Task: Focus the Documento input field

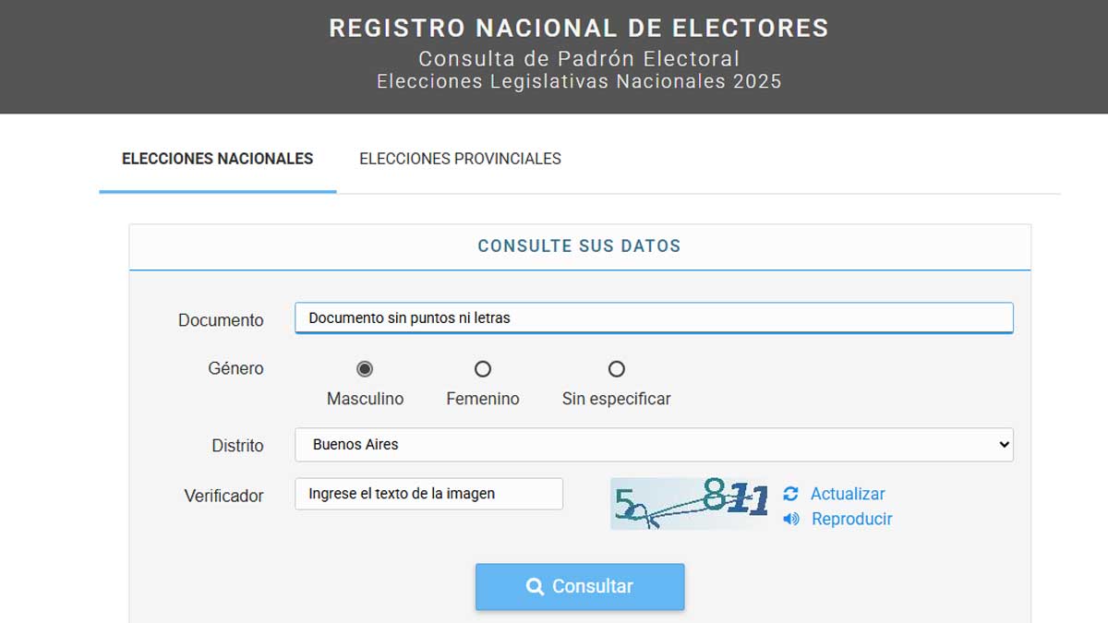Action: (x=653, y=317)
